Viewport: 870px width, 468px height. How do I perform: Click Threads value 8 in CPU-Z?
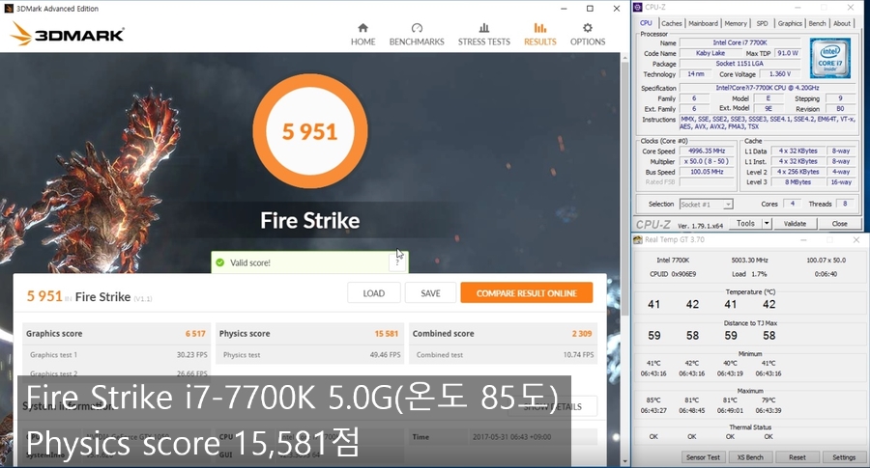[x=845, y=204]
